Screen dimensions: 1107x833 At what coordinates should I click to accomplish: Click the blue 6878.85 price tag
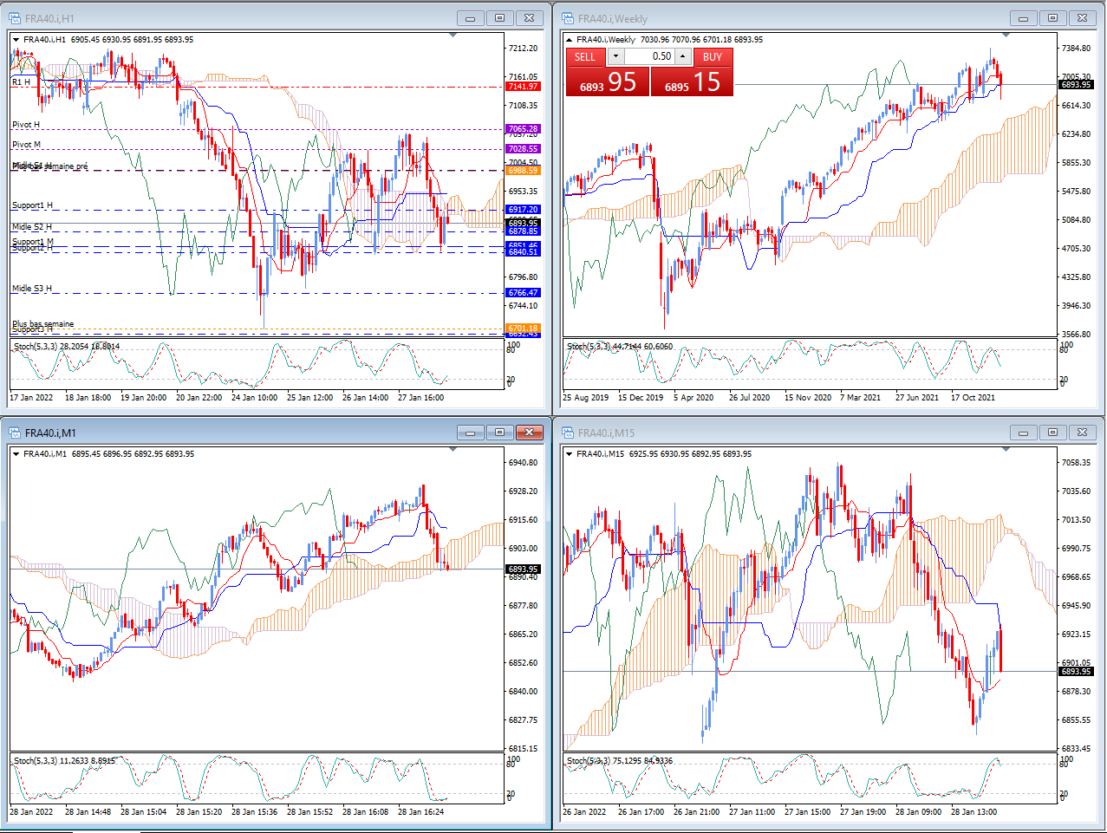tap(523, 231)
